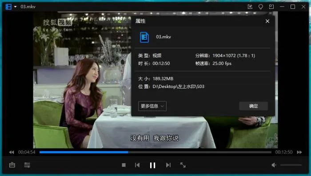The image size is (311, 176).
Task: Close the 属性 properties dialog
Action: pyautogui.click(x=267, y=21)
